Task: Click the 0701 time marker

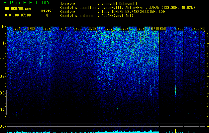Action: click(x=17, y=29)
